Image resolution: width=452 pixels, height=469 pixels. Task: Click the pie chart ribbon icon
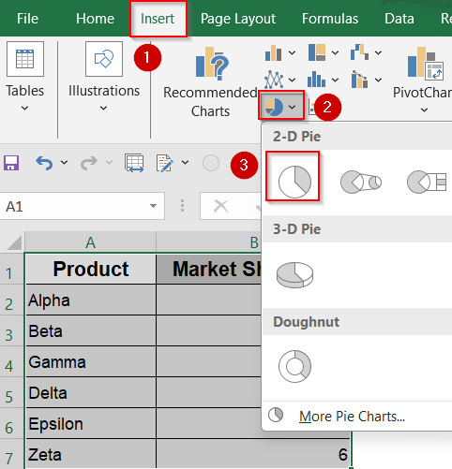tap(274, 107)
